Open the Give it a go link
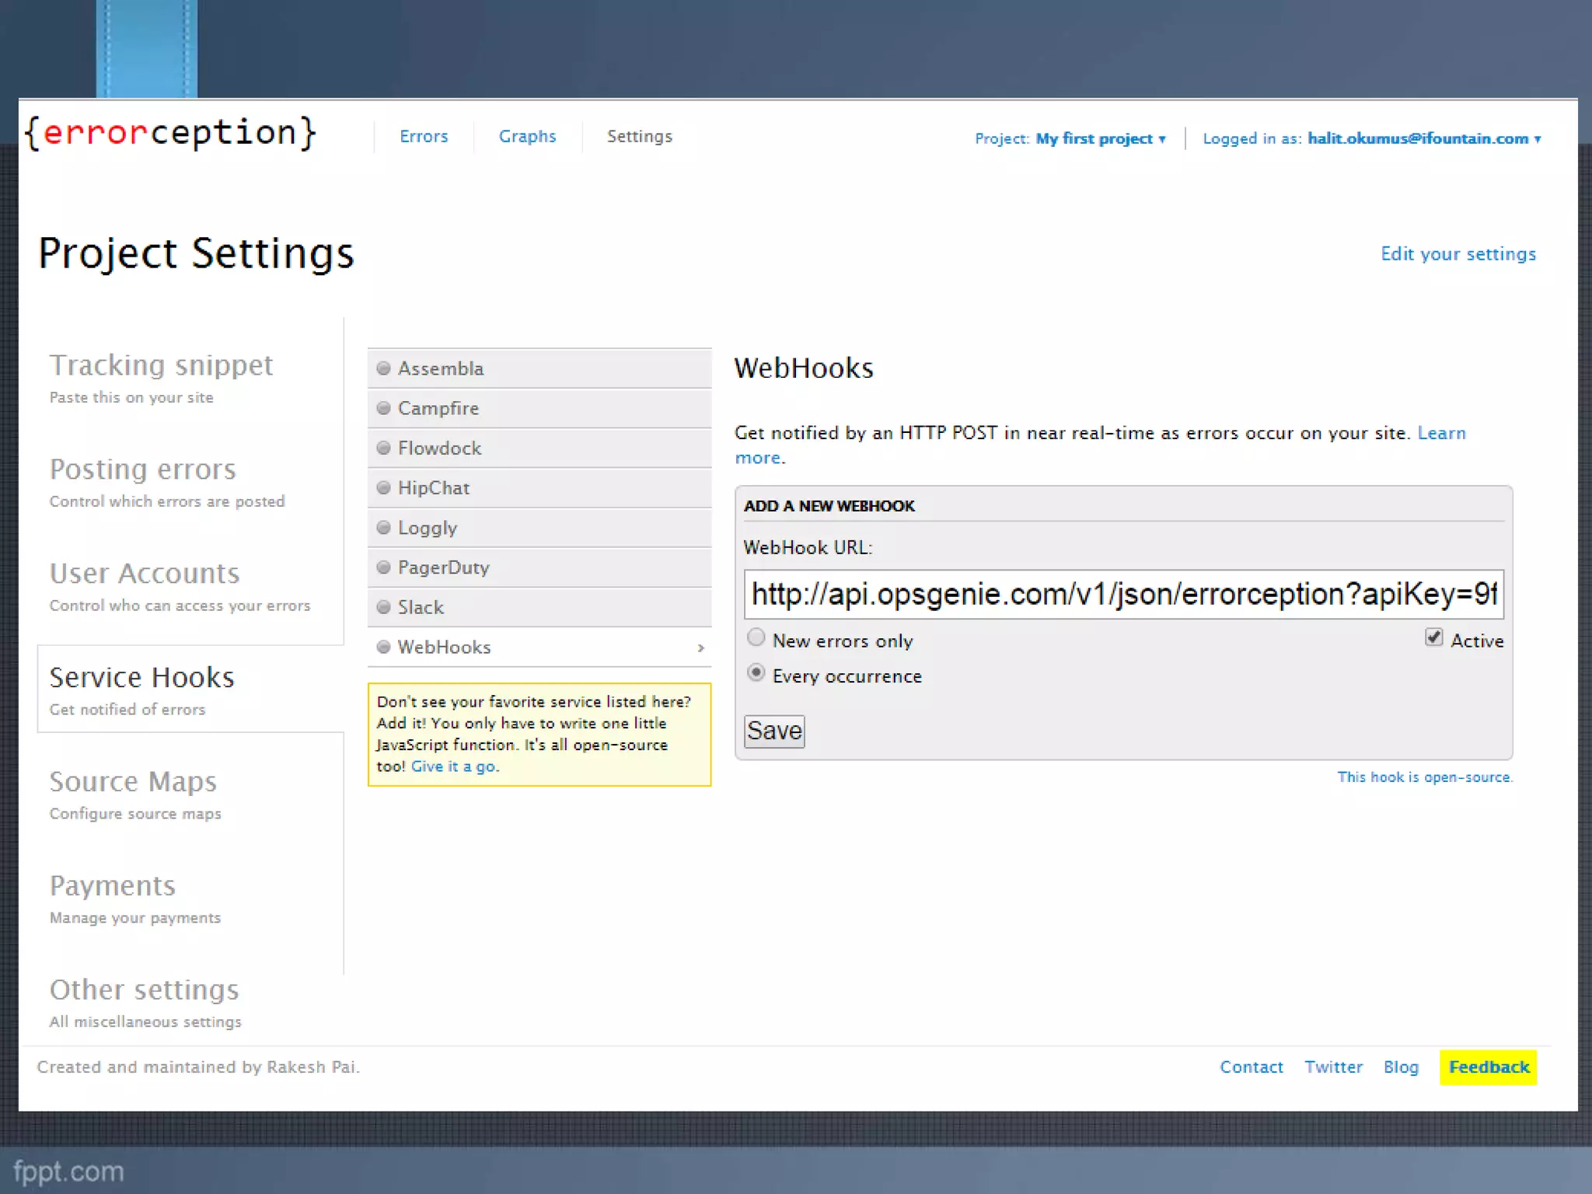Screen dimensions: 1592x1194 (454, 766)
